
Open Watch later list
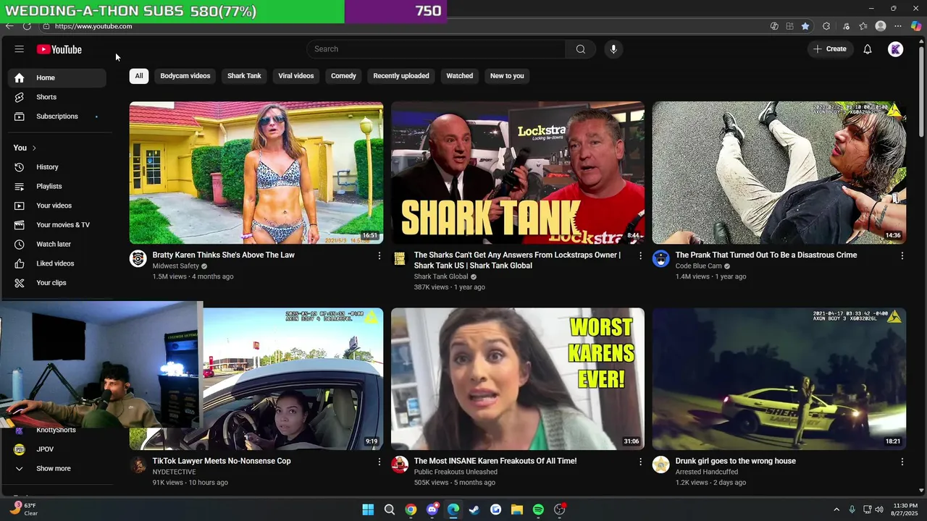[57, 244]
